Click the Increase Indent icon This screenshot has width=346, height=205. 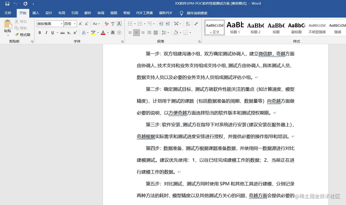coord(168,24)
